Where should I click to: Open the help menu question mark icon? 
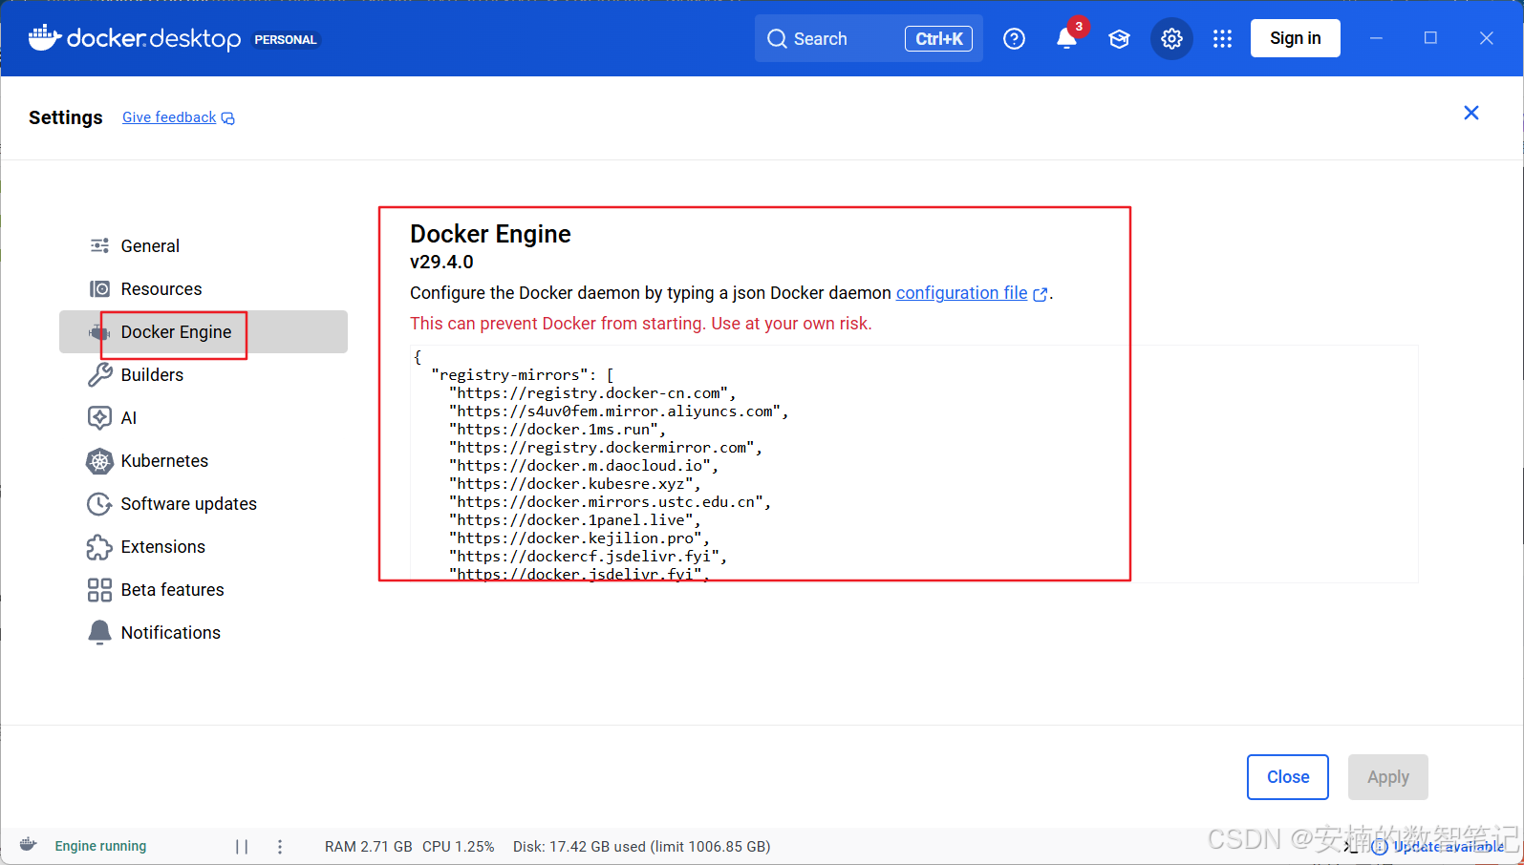tap(1014, 38)
